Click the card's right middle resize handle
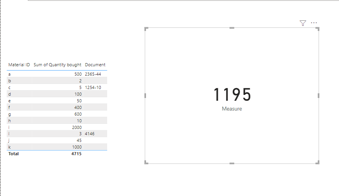The image size is (339, 196). [x=319, y=96]
